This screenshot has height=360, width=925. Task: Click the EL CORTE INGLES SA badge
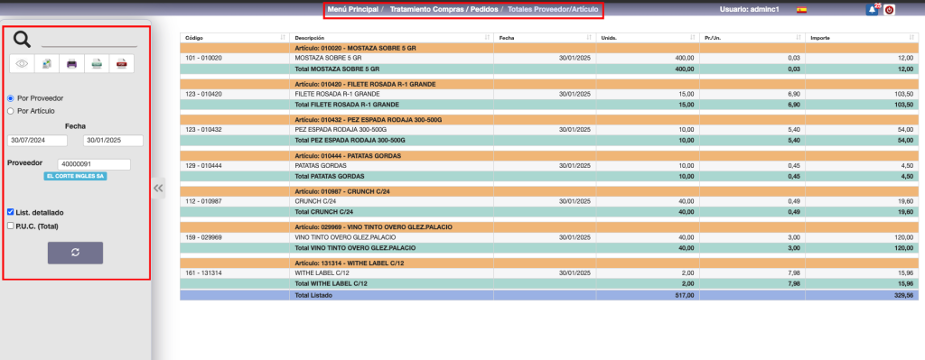pyautogui.click(x=76, y=176)
